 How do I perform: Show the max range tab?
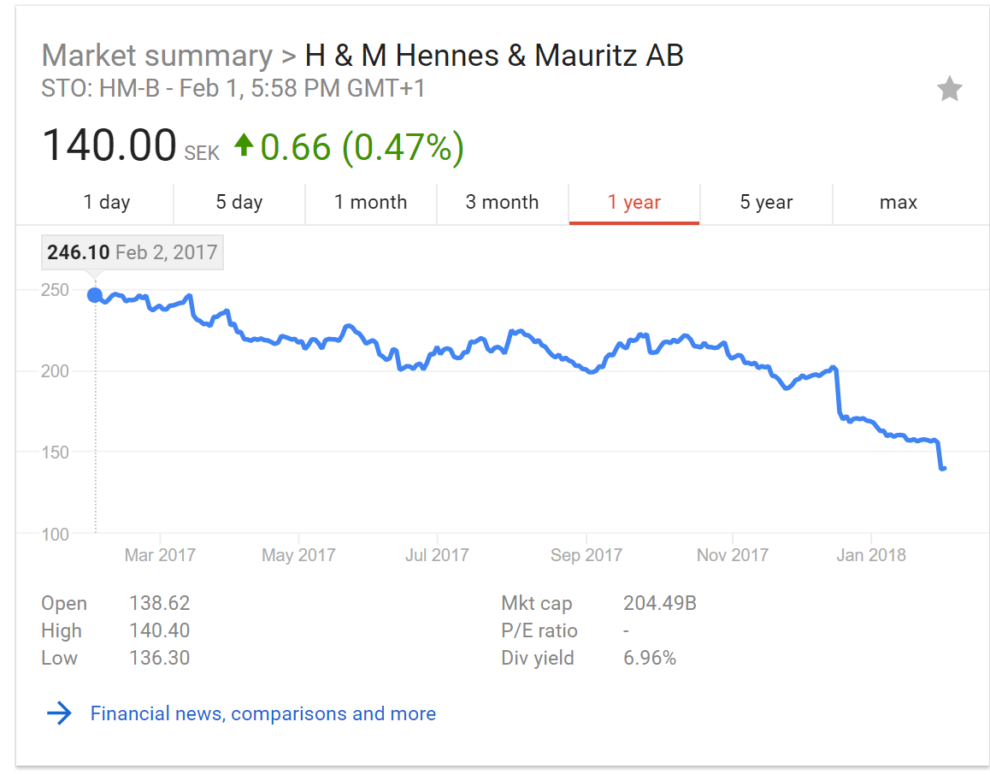898,202
